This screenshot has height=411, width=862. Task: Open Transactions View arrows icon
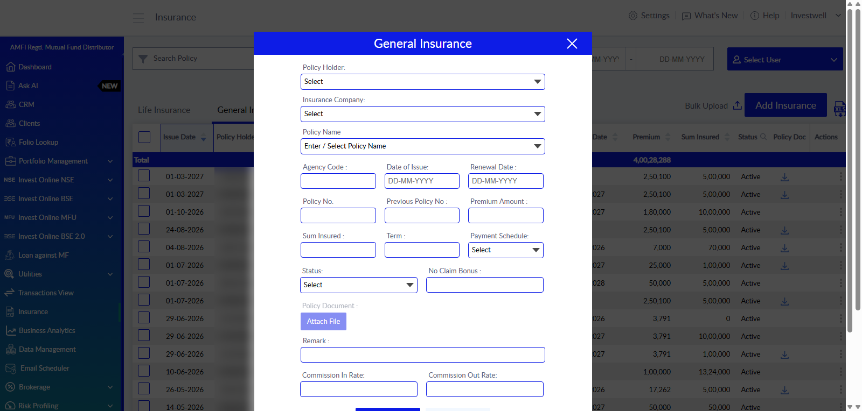point(9,293)
